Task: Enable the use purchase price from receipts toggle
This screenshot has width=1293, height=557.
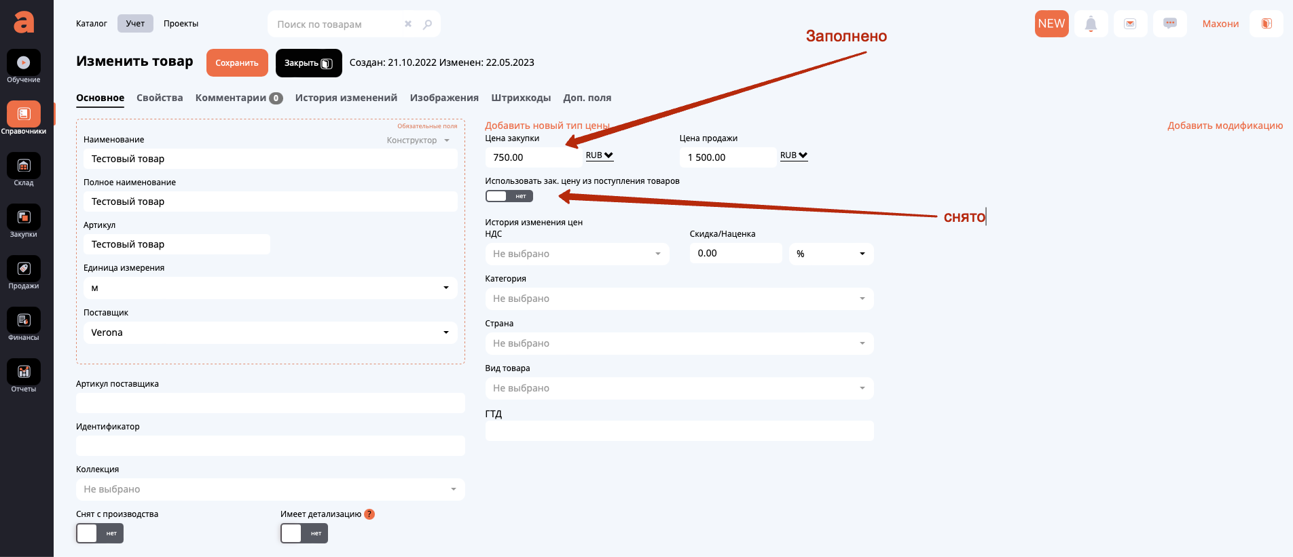Action: pyautogui.click(x=509, y=196)
